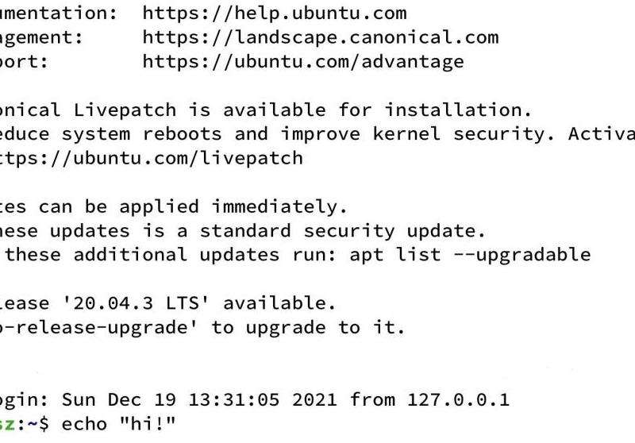The image size is (635, 443).
Task: Click the https://landscape.canonical.com URL
Action: [321, 37]
